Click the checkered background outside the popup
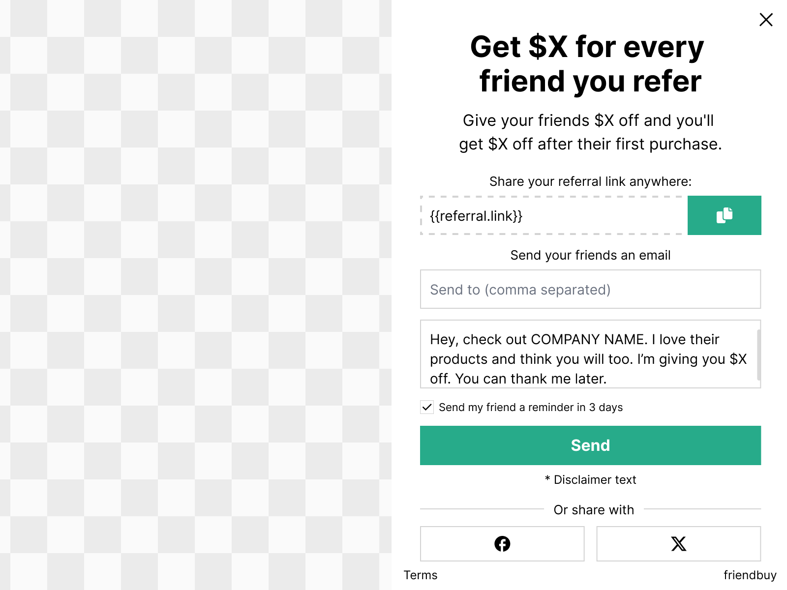 (x=197, y=295)
